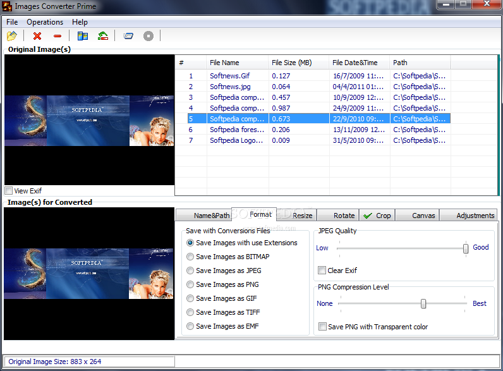Pick Save Images as GIF
Viewport: 503px width, 371px height.
pos(190,298)
